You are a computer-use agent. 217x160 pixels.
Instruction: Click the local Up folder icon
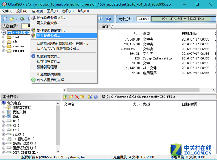point(65,97)
